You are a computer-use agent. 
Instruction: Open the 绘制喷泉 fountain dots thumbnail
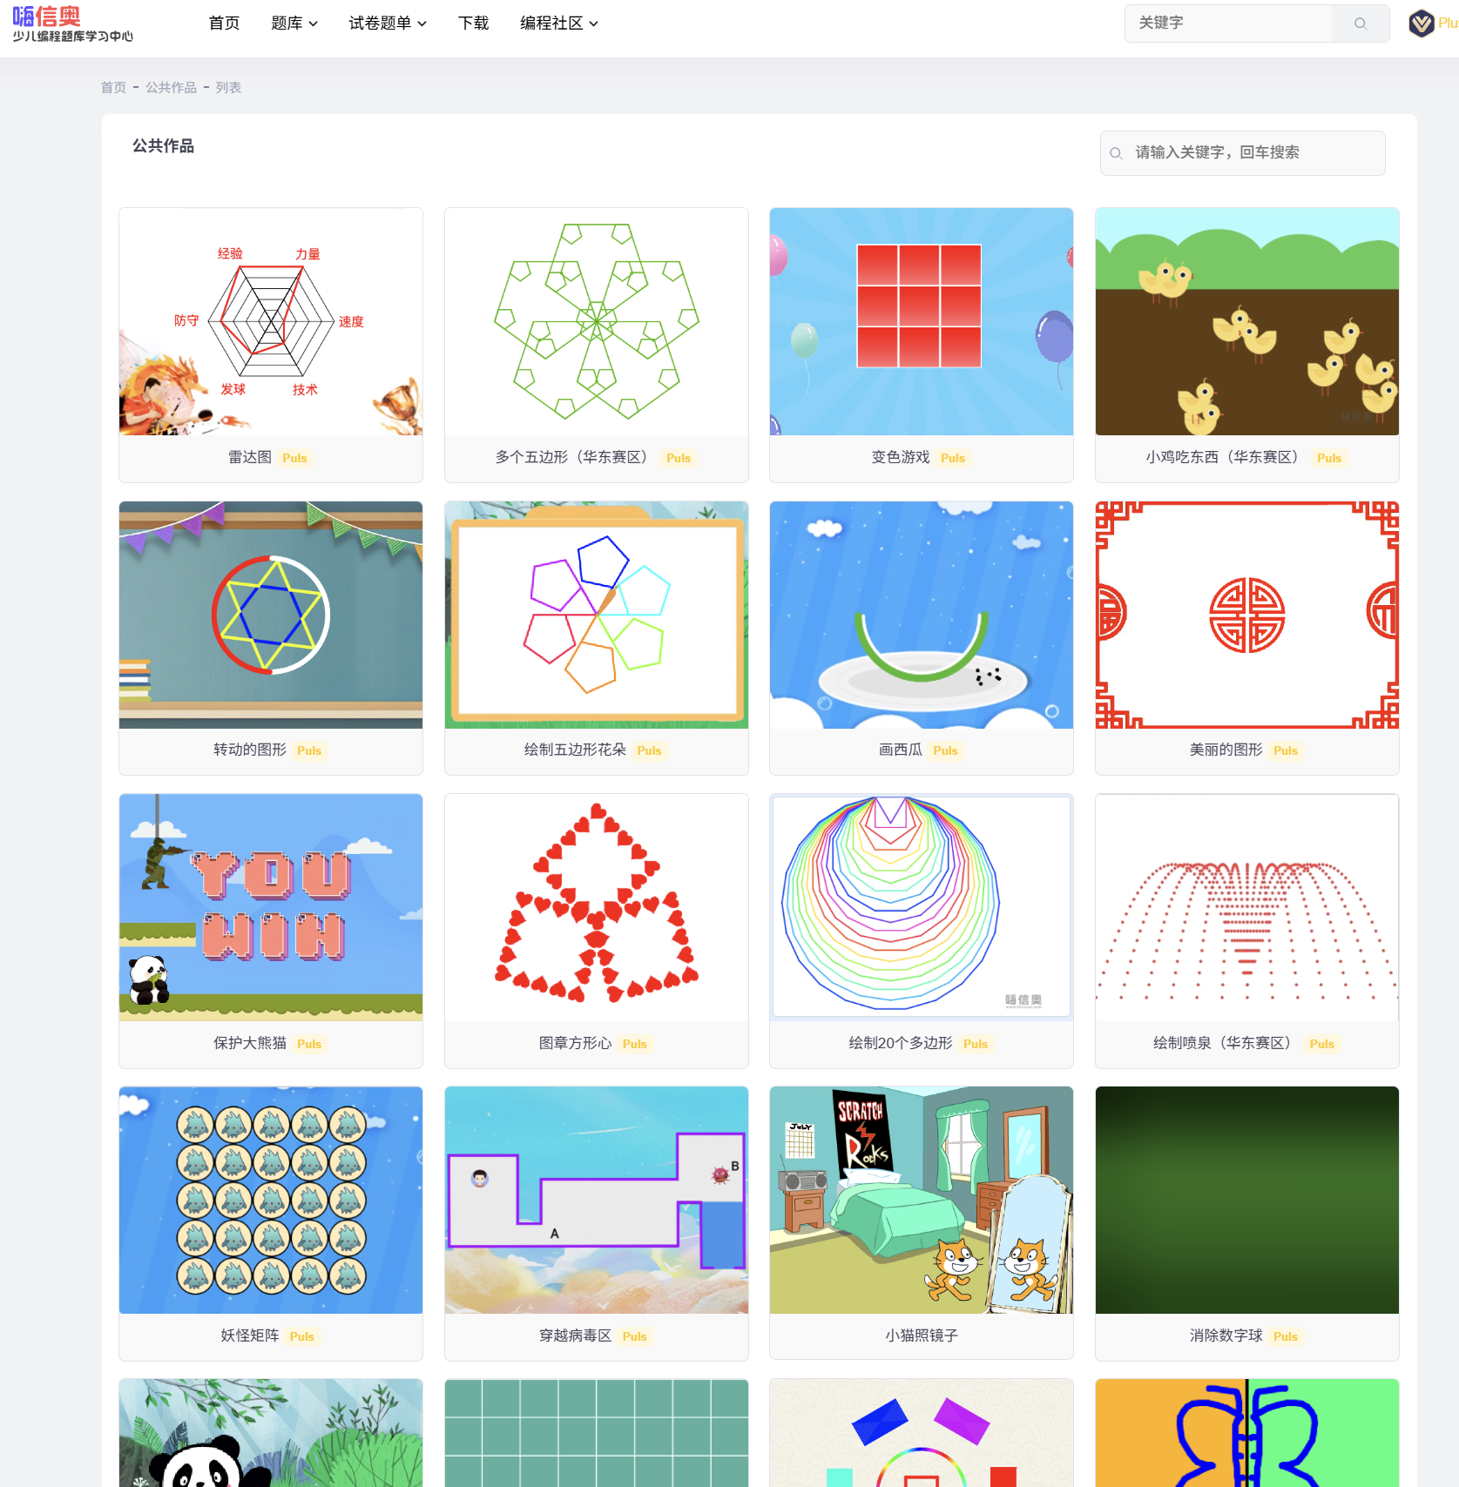coord(1247,907)
